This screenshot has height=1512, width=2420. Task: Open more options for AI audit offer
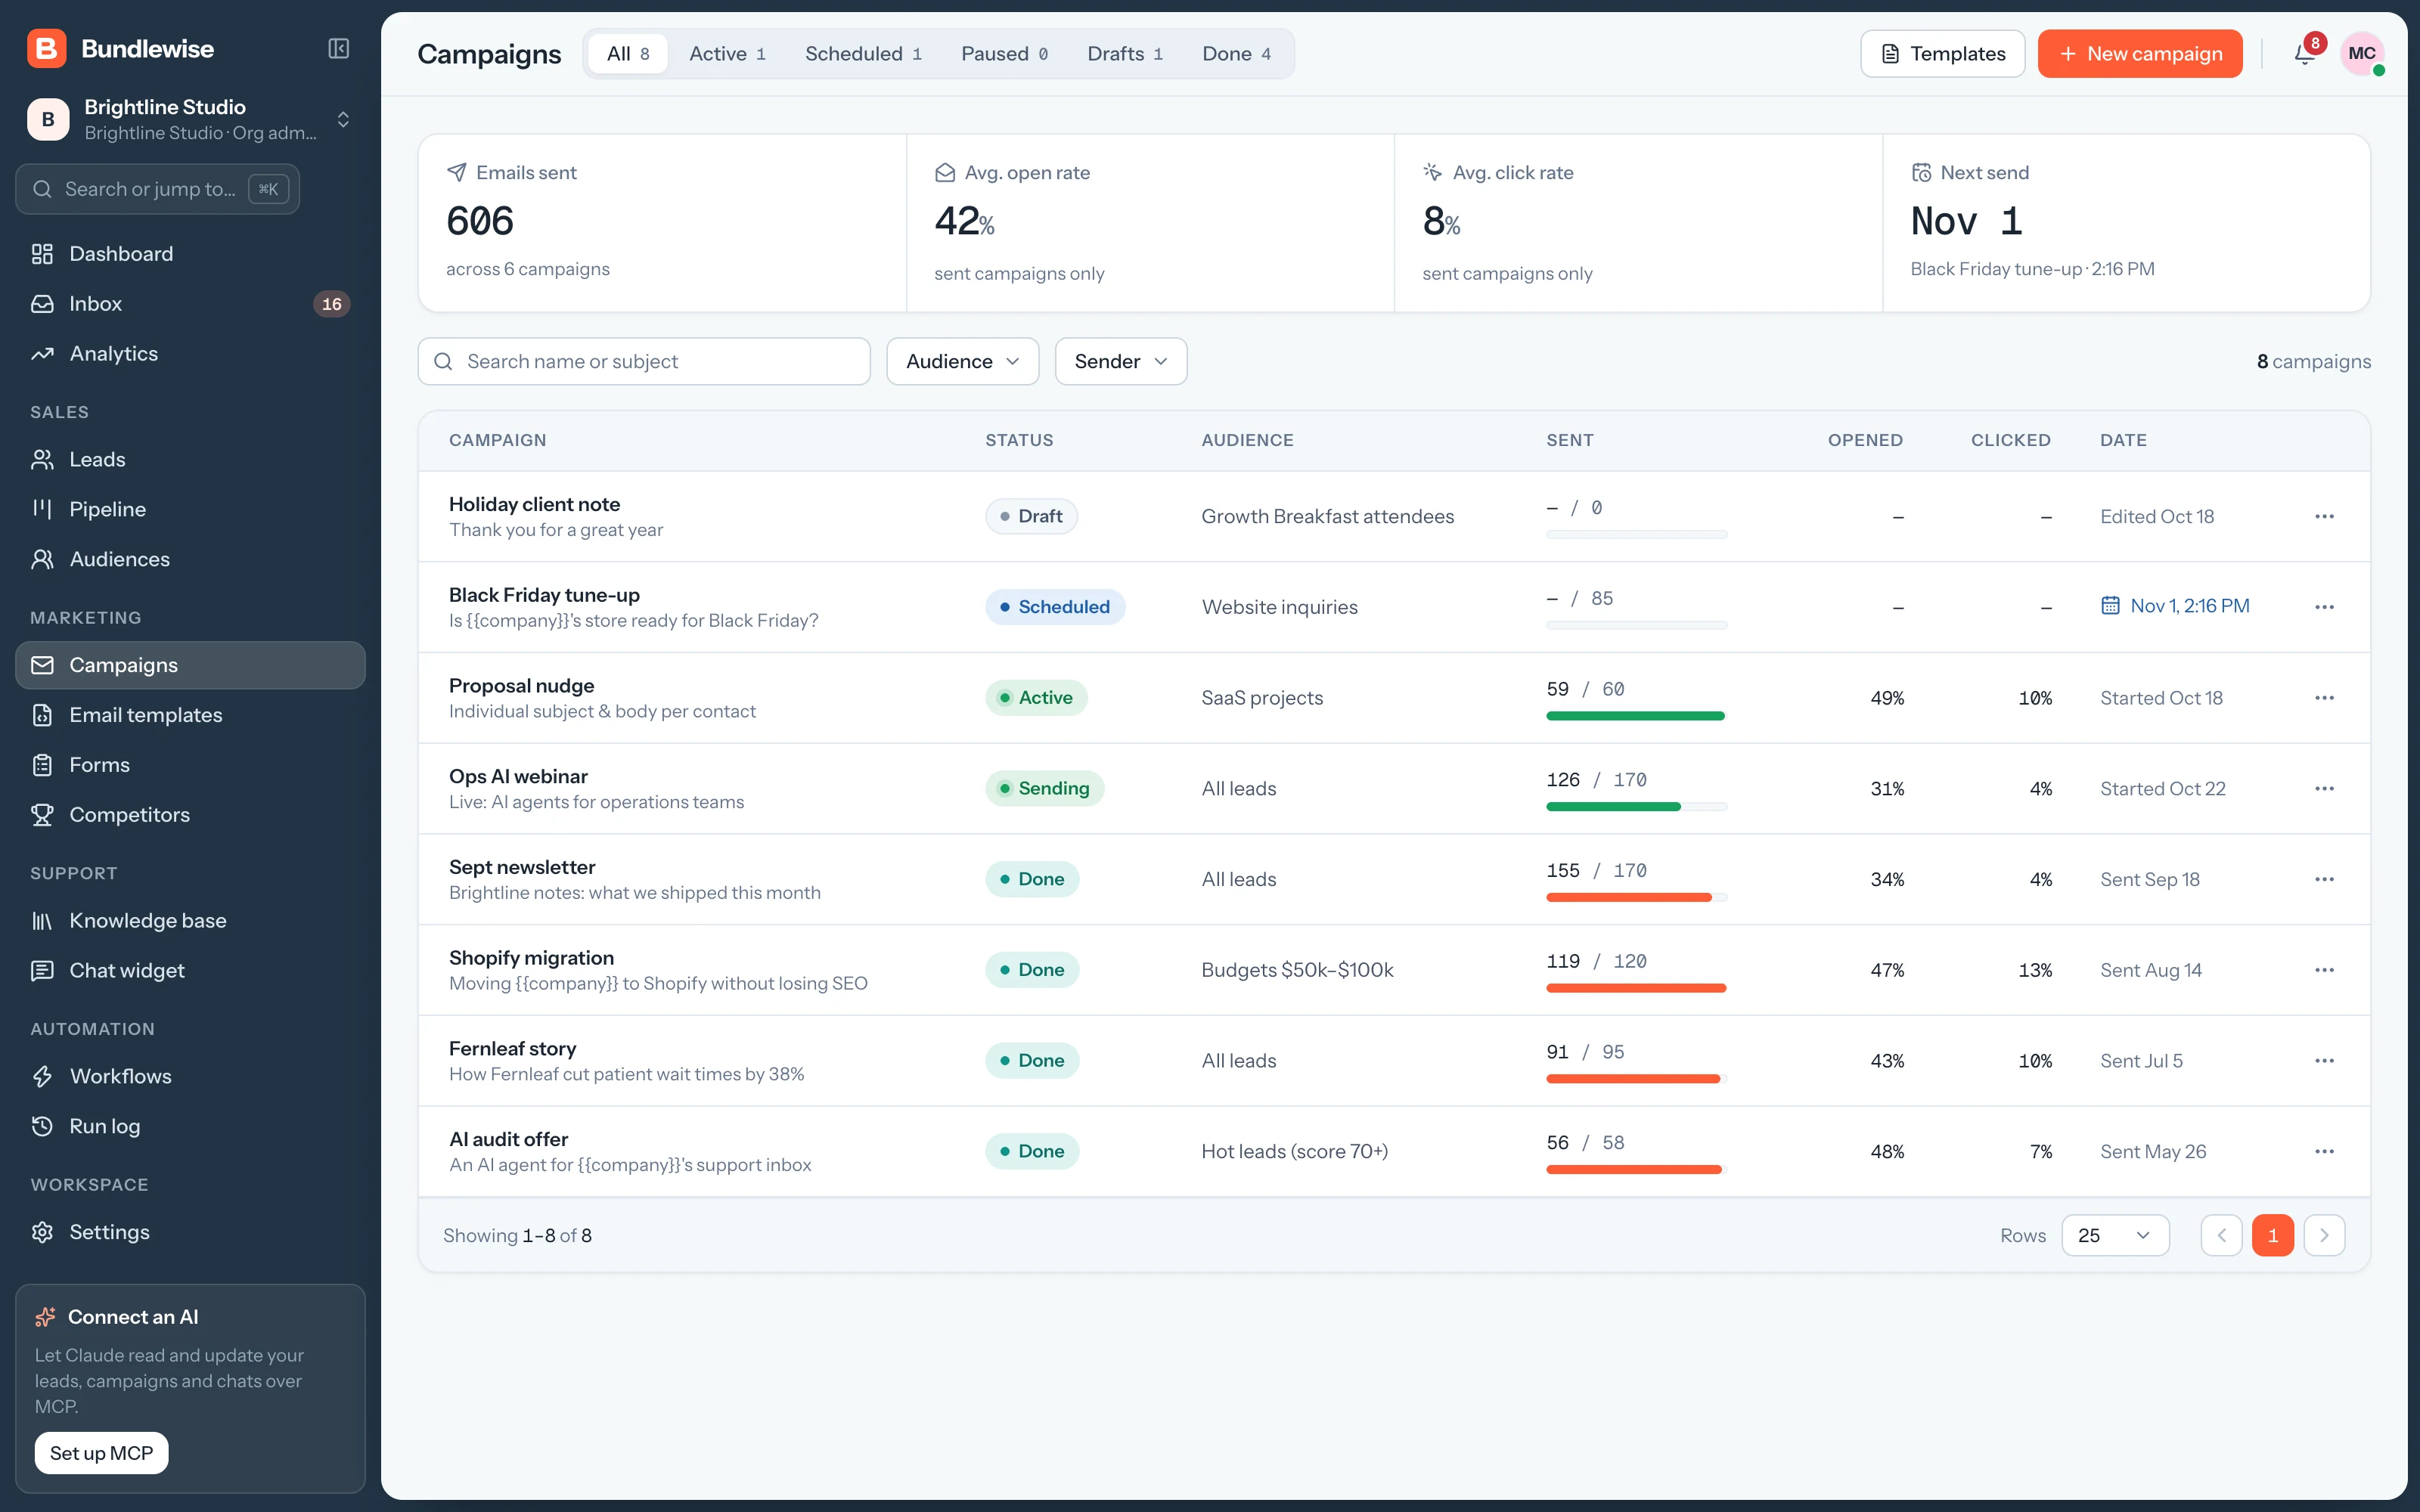click(x=2324, y=1152)
